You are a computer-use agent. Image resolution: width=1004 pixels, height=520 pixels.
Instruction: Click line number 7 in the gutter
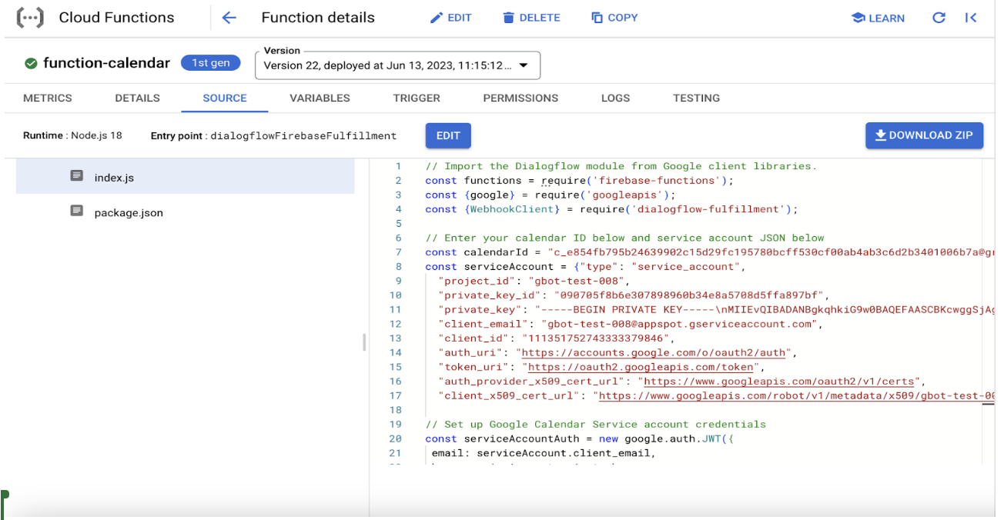[x=399, y=252]
